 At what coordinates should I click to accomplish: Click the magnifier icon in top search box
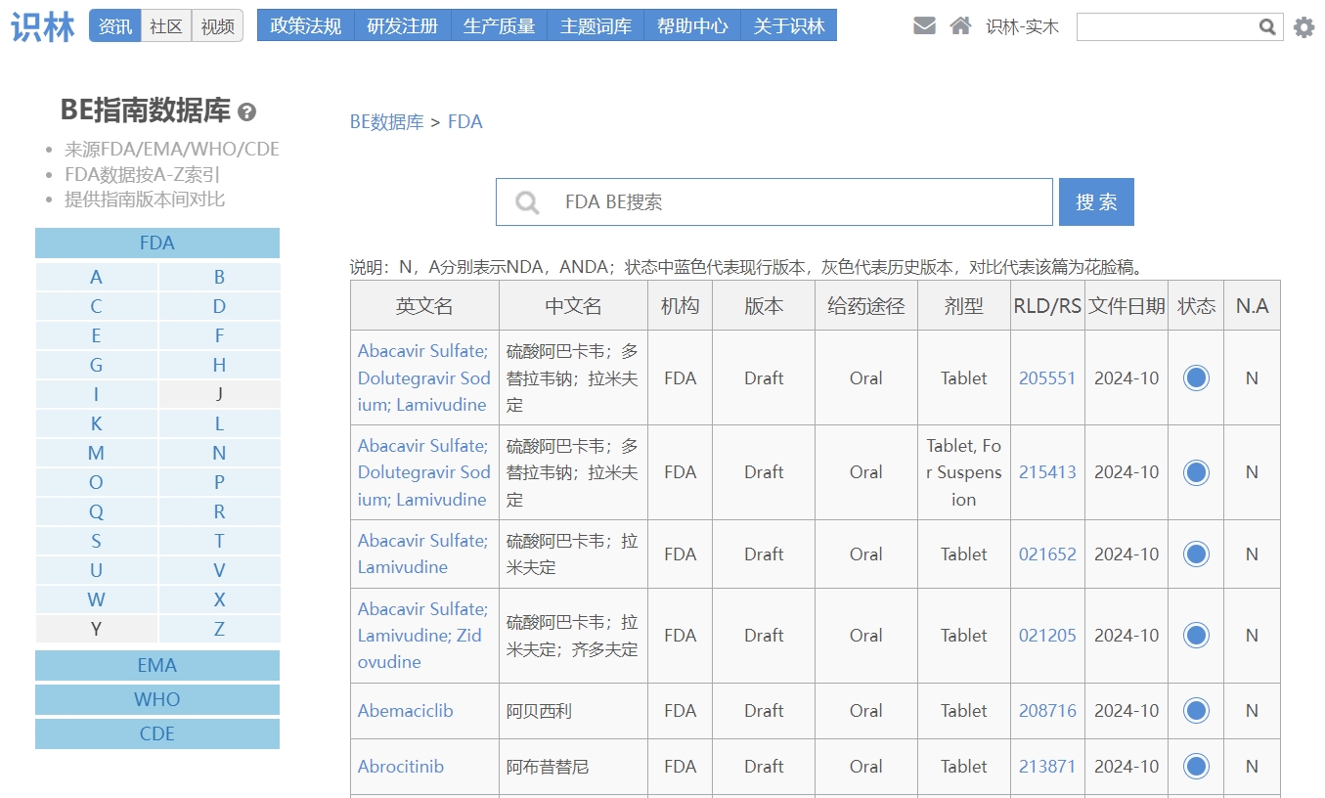pyautogui.click(x=1267, y=27)
